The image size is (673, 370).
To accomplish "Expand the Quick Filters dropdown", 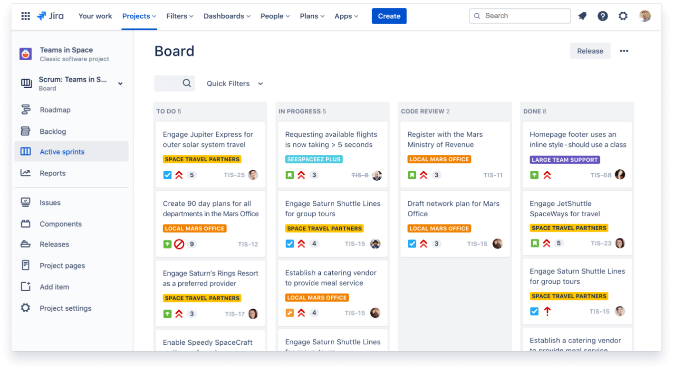I will (235, 83).
